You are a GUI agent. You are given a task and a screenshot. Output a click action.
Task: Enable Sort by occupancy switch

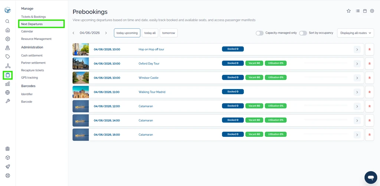(x=303, y=33)
